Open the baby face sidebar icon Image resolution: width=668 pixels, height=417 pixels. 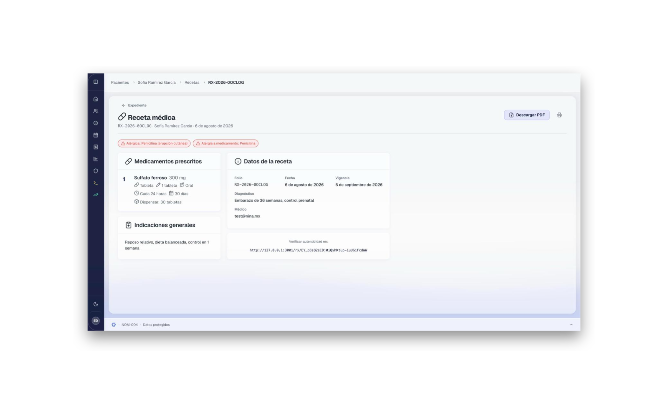point(96,123)
